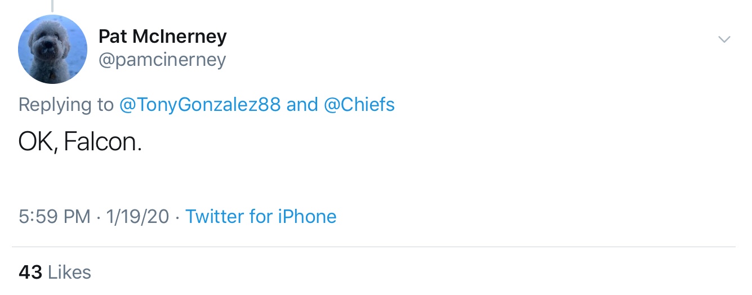Click the bold "43" like count
Viewport: 752px width, 295px height.
pos(30,272)
